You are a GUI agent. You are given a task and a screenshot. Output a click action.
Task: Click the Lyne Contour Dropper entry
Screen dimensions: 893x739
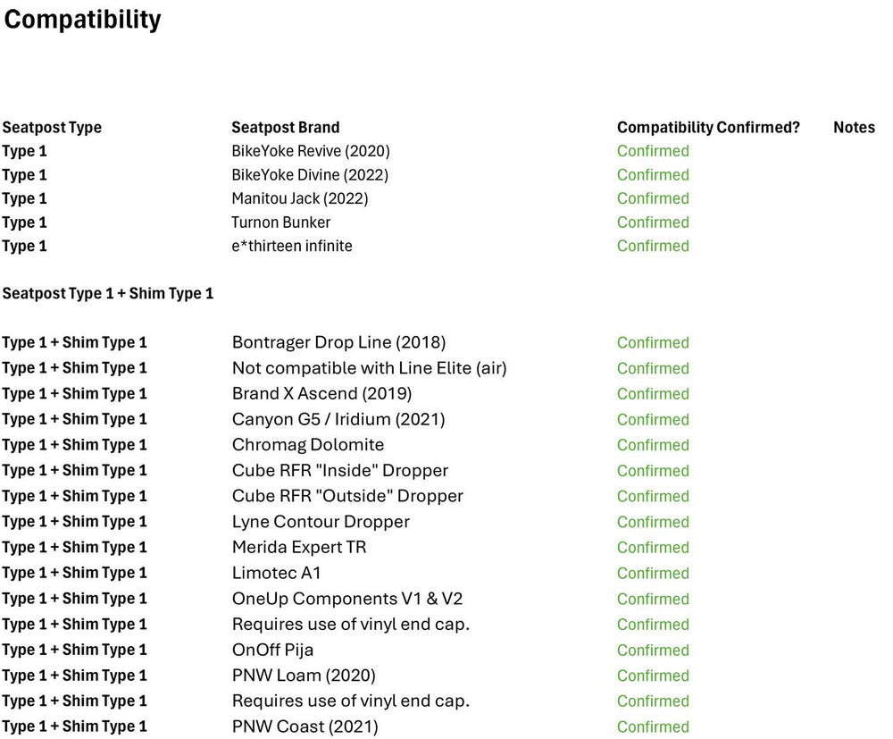[x=321, y=521]
